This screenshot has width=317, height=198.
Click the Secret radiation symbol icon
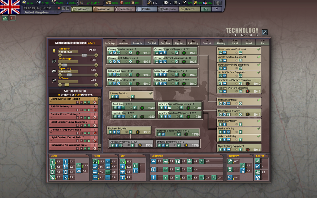coord(258,178)
